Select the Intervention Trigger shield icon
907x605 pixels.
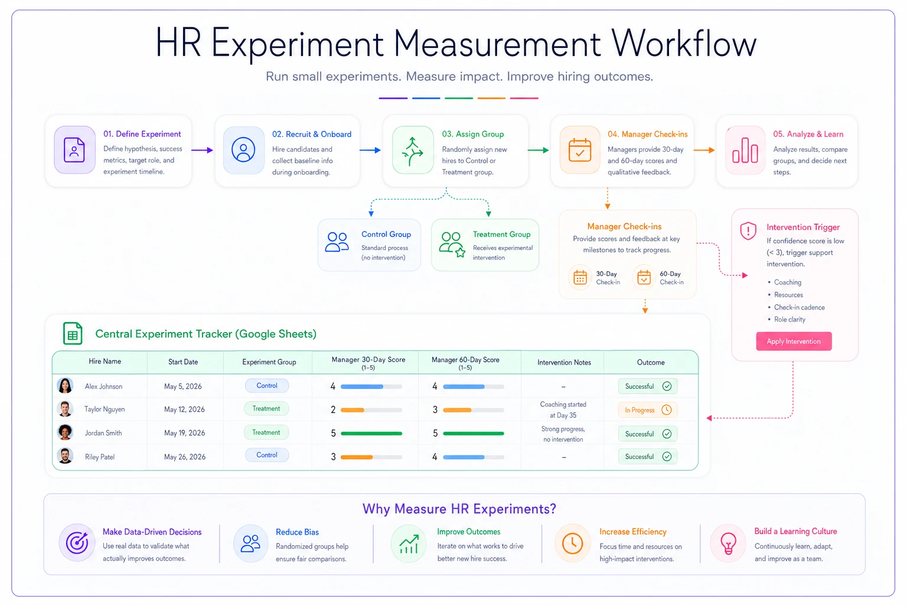click(748, 230)
